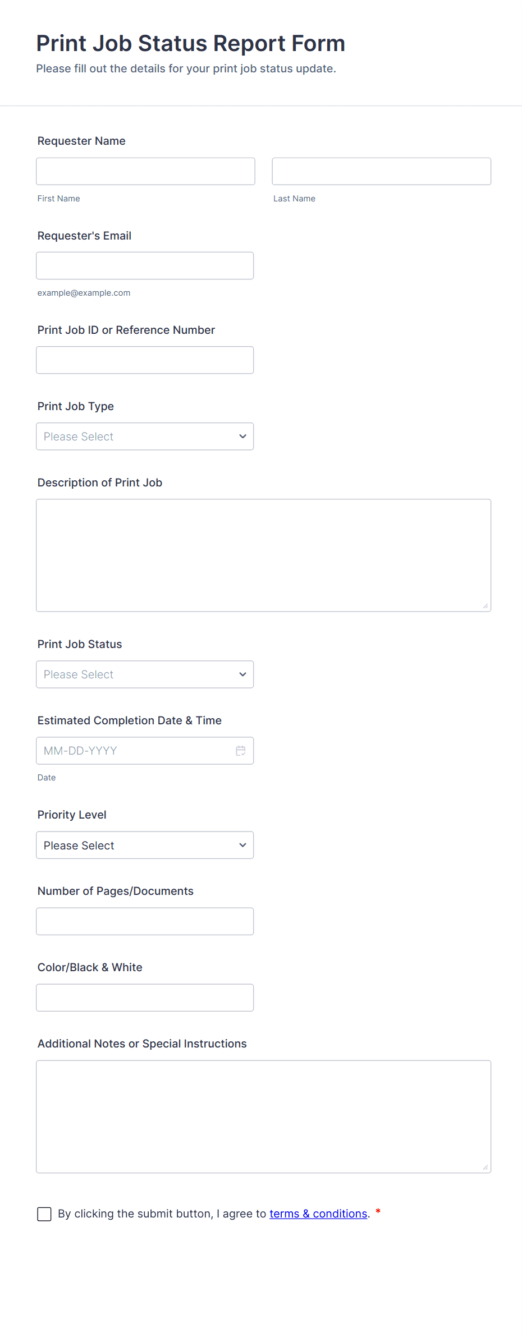
Task: Click the Description of Print Job textarea
Action: coord(263,555)
